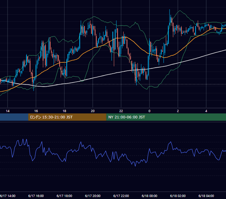The height and width of the screenshot is (199, 226).
Task: Click the 14 hour label on price chart axis
Action: point(8,111)
